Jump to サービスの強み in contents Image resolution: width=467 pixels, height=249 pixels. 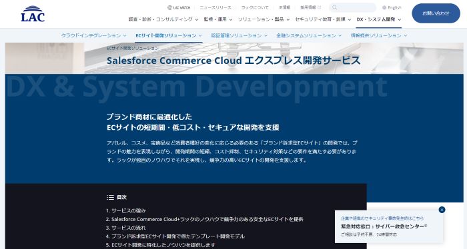tap(125, 210)
